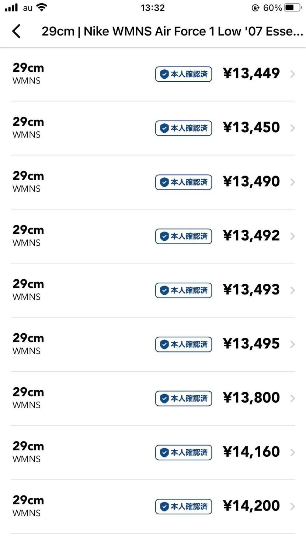This screenshot has width=306, height=545.
Task: Tap the 本人確認済 badge on the ¥13,492 row
Action: click(184, 236)
